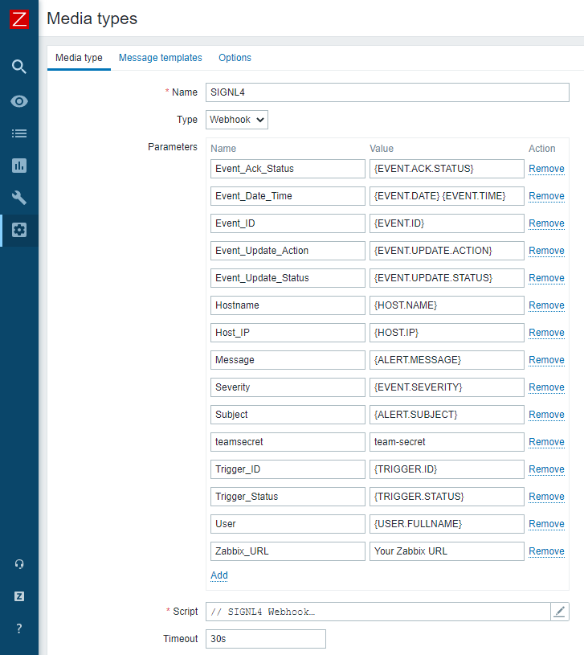
Task: Remove the Event_ID parameter
Action: coord(546,223)
